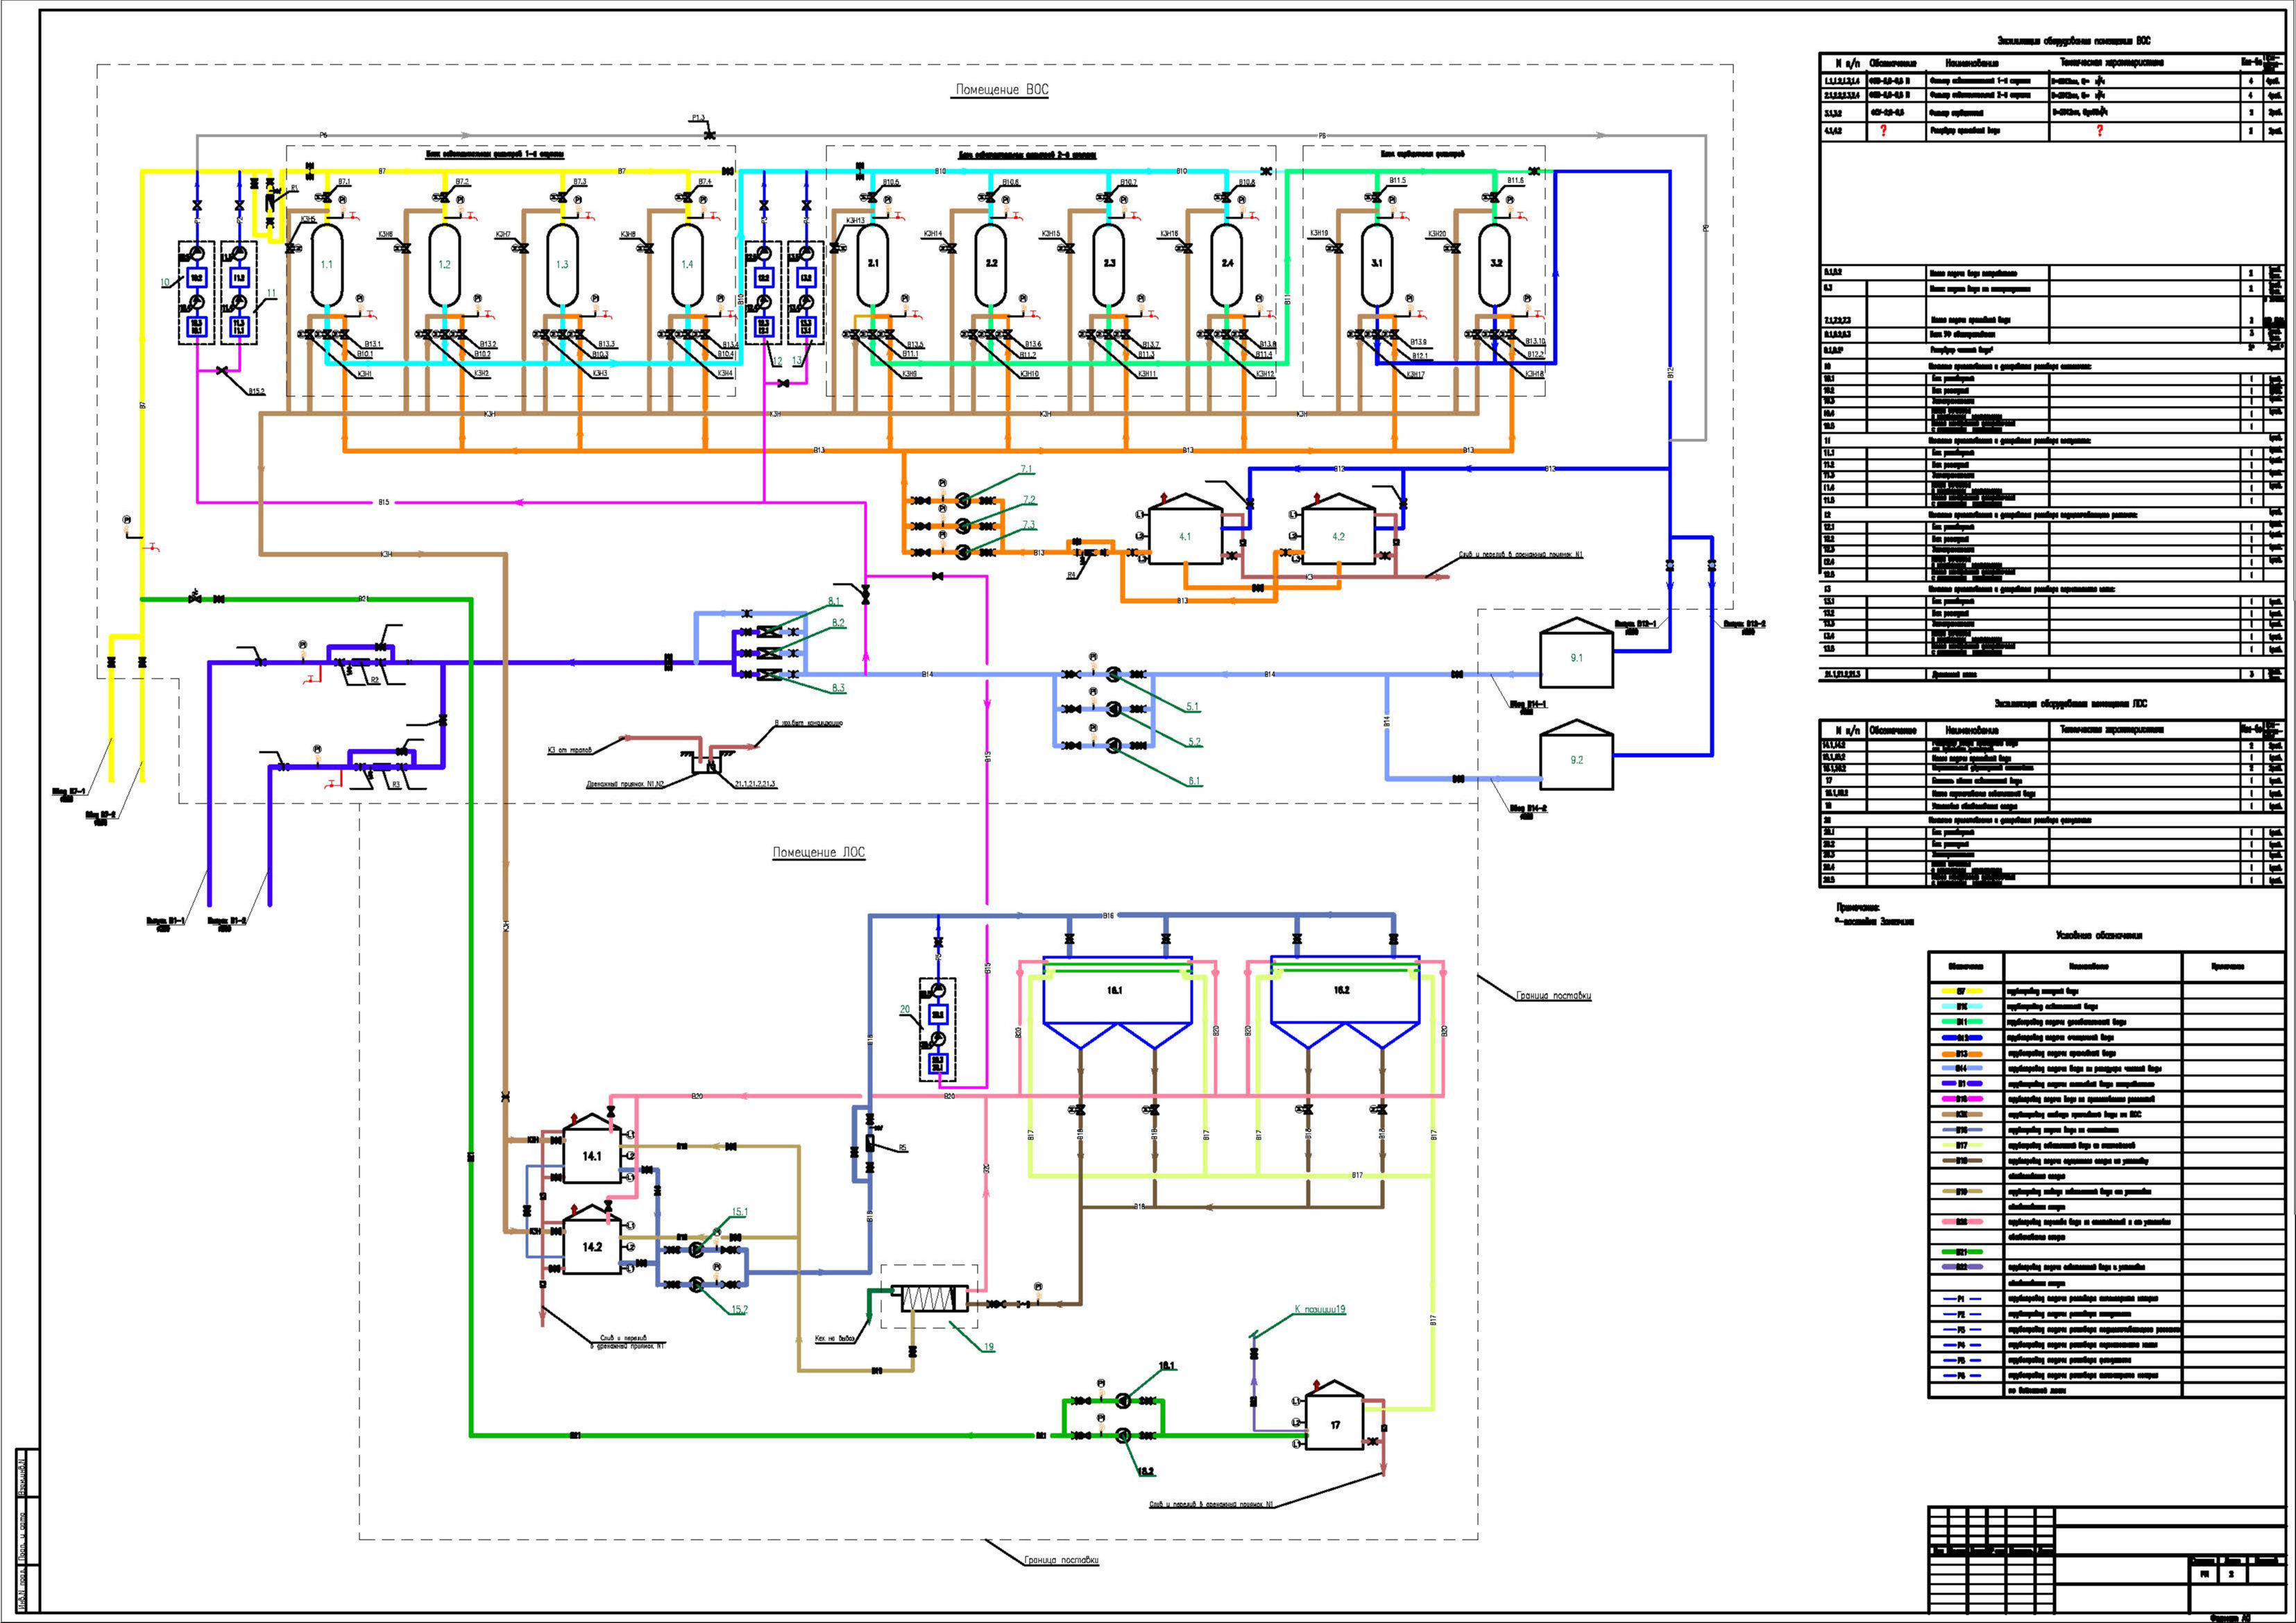Click the 'Кек на вывоз' label
This screenshot has width=2296, height=1623.
(835, 1340)
